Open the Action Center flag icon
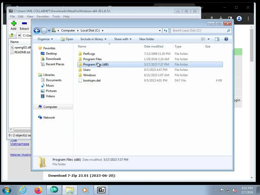Image resolution: width=260 pixels, height=195 pixels. click(x=222, y=190)
